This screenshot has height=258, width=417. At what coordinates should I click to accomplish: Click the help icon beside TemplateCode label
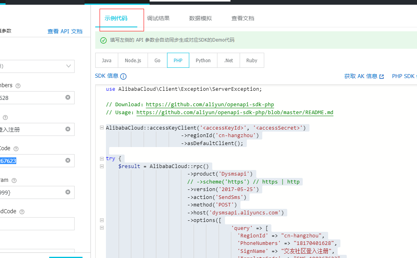click(16, 149)
